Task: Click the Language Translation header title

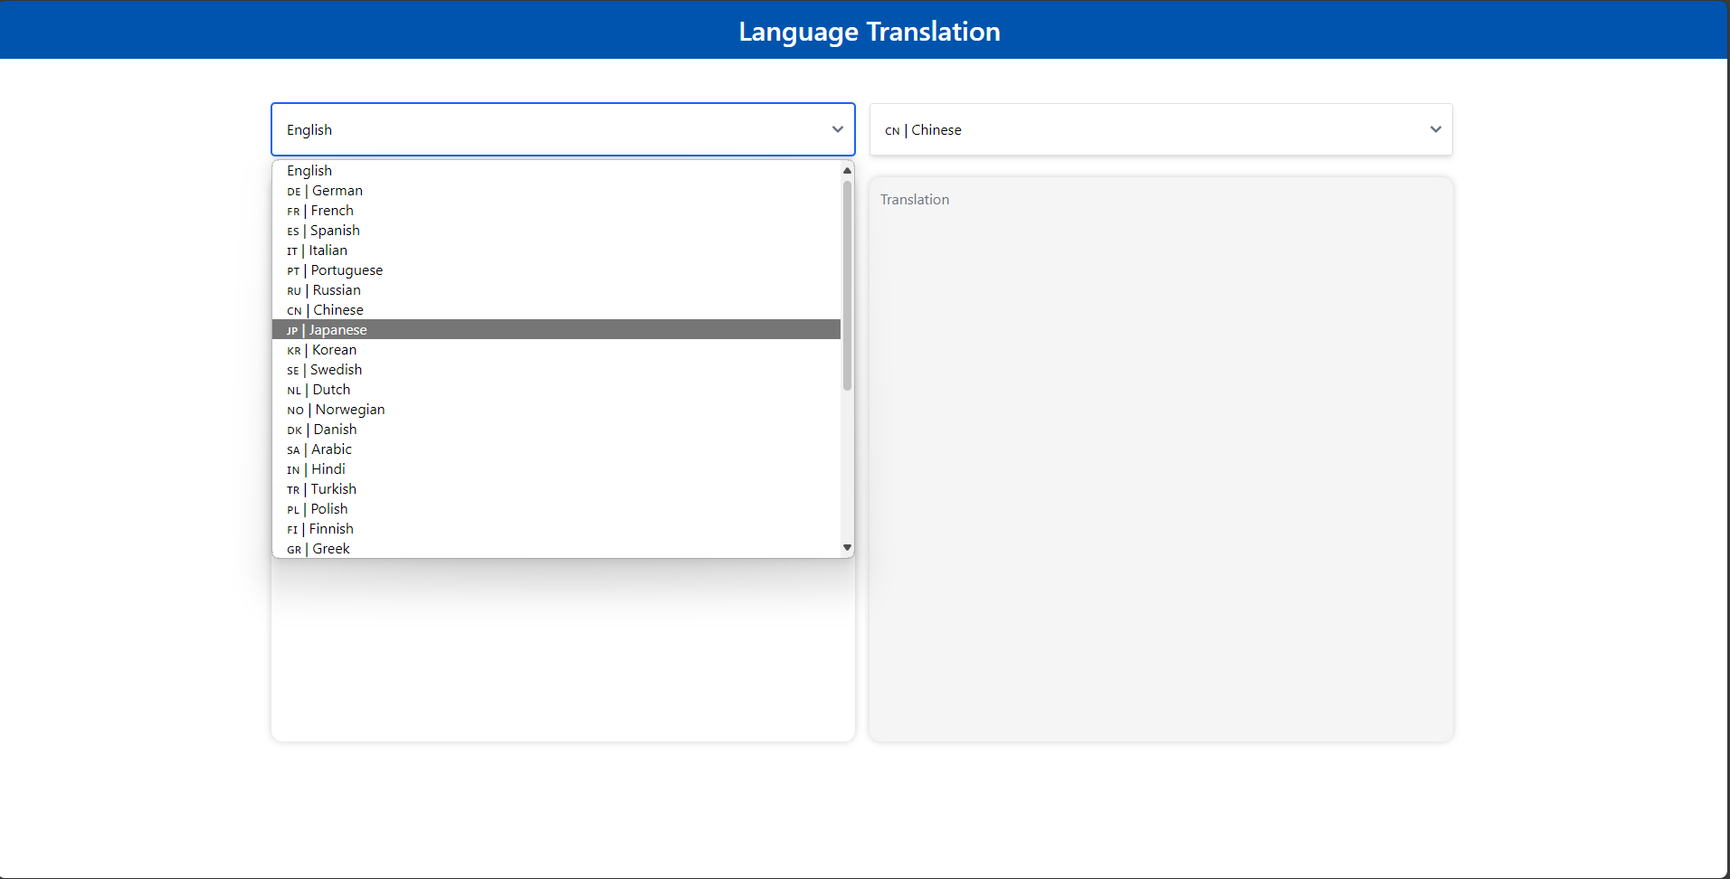Action: pos(869,32)
